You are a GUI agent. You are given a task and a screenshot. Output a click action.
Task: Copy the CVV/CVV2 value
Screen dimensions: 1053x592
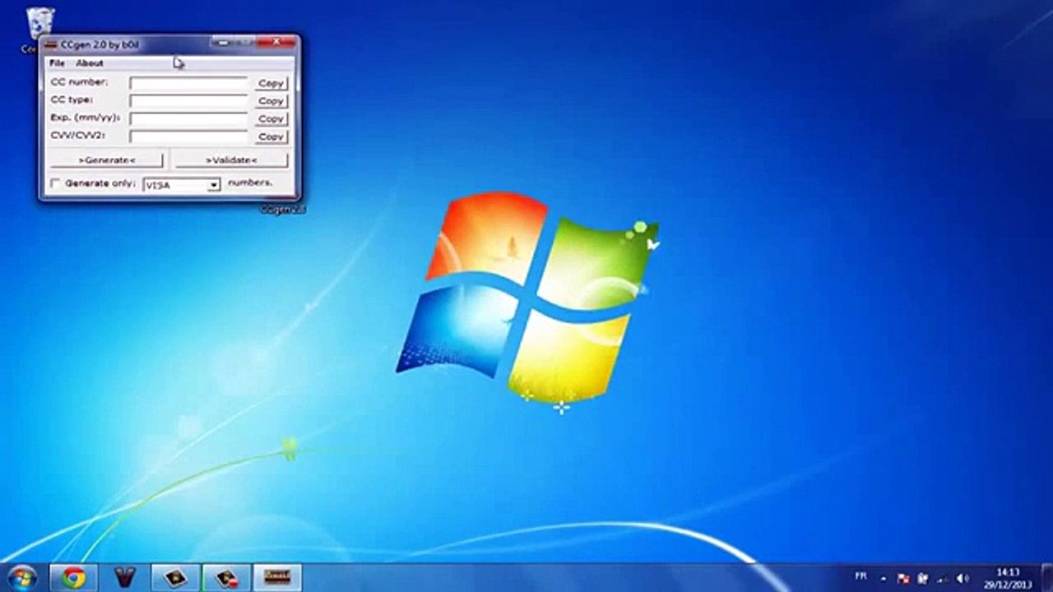coord(271,136)
